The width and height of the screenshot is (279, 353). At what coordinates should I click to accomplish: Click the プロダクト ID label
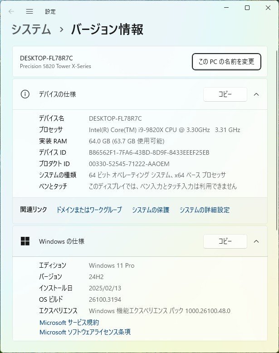(x=54, y=164)
